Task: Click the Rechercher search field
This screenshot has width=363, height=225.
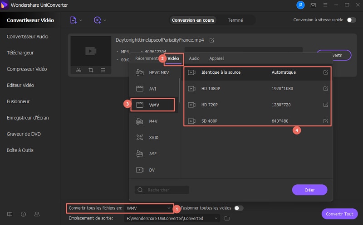Action: tap(162, 190)
